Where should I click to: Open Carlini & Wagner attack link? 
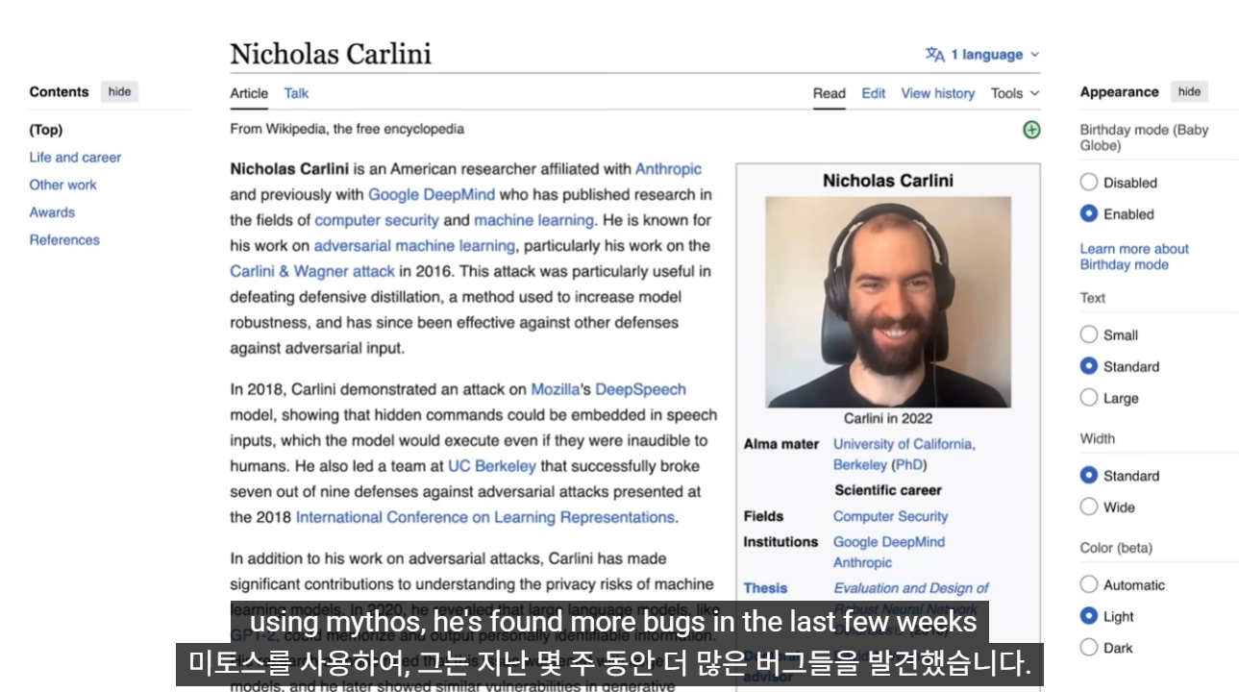coord(312,271)
